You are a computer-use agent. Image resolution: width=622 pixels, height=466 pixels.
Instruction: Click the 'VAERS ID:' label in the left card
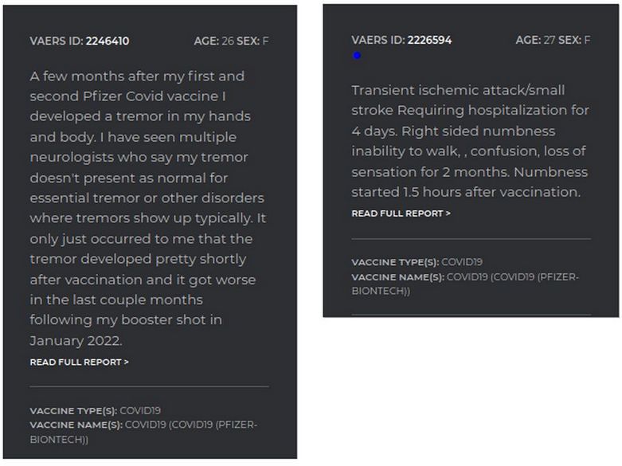[x=57, y=41]
